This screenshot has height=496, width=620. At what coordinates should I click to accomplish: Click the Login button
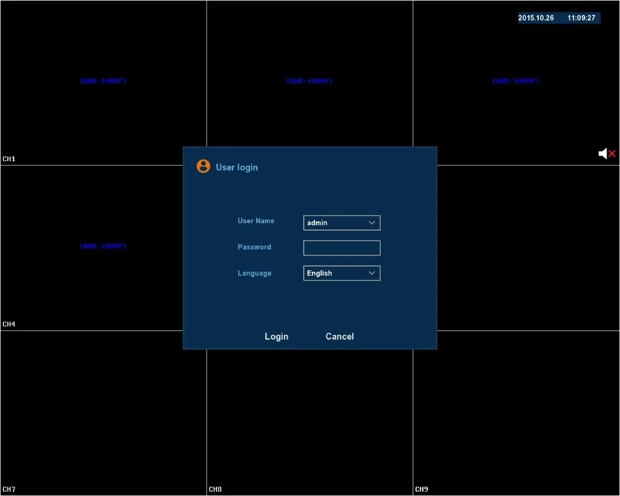pyautogui.click(x=277, y=336)
